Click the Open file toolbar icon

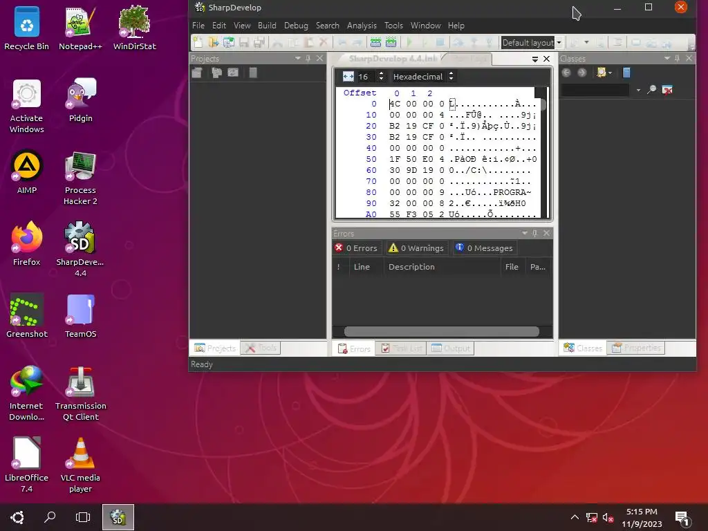point(213,42)
